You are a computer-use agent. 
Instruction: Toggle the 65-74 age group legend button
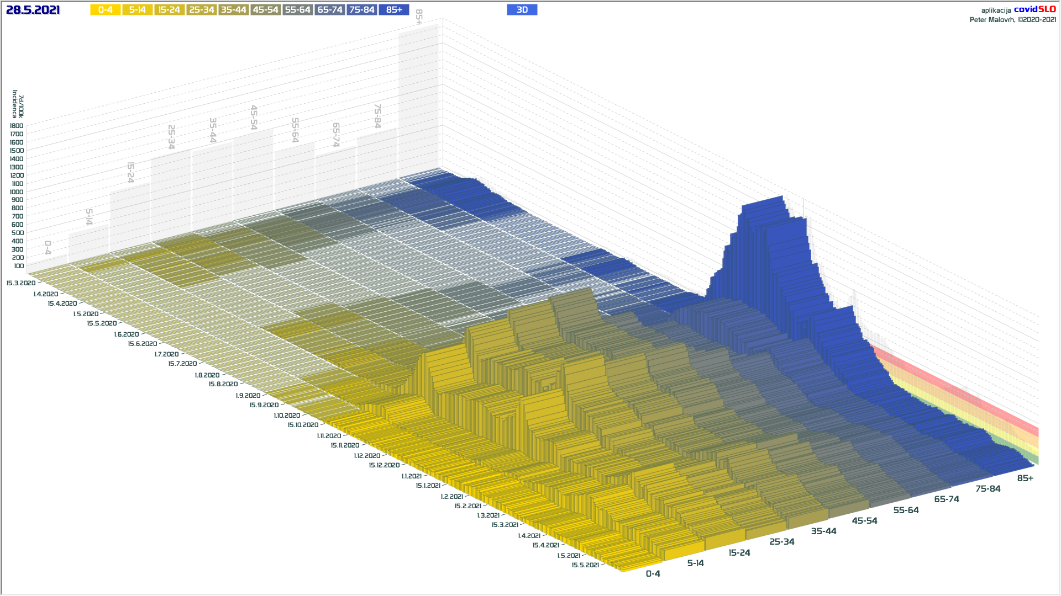click(x=330, y=10)
